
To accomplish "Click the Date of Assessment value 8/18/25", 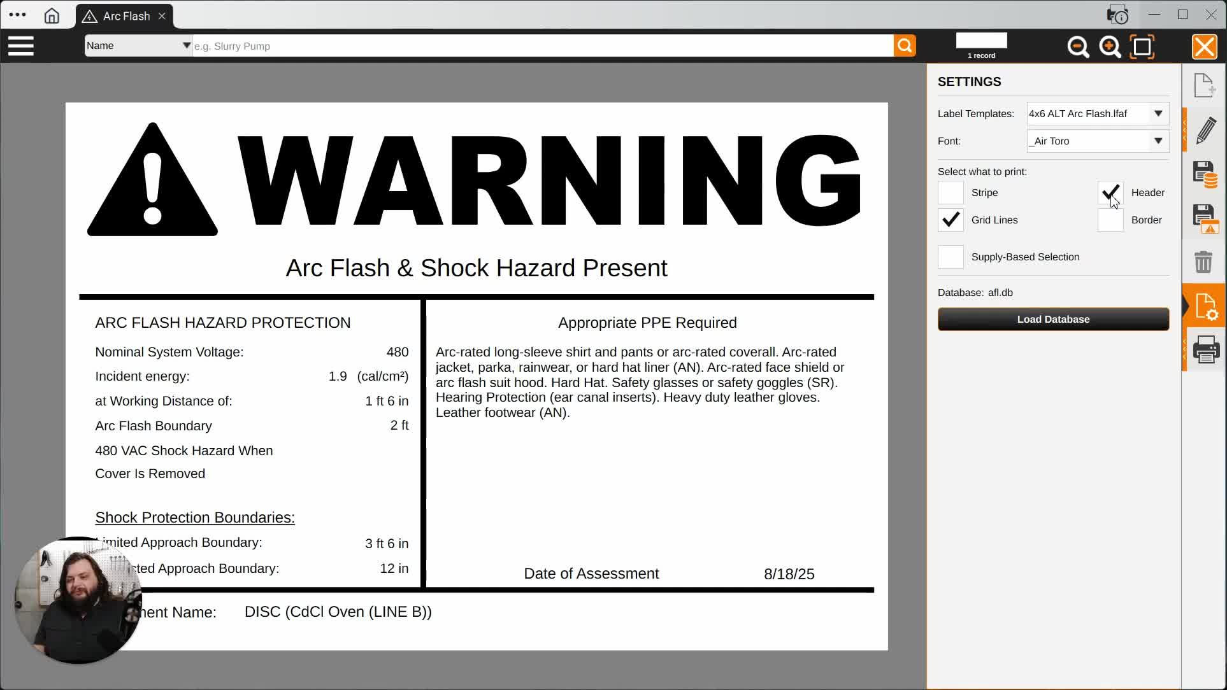I will (789, 574).
